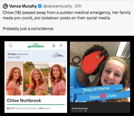Viewport: 134px width, 116px height.
Task: Click Vance Murphy's profile avatar
Action: pos(5,6)
